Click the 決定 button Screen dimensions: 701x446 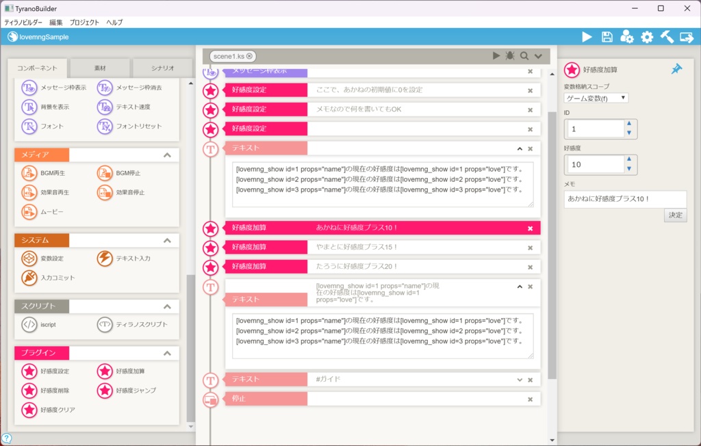675,215
